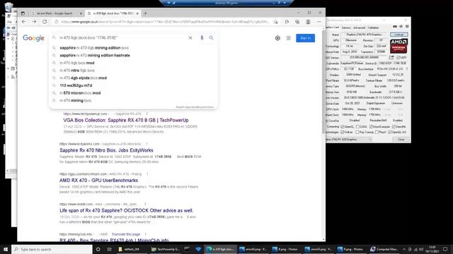
Task: Click the Lookup button in GPU-Z
Action: [399, 35]
